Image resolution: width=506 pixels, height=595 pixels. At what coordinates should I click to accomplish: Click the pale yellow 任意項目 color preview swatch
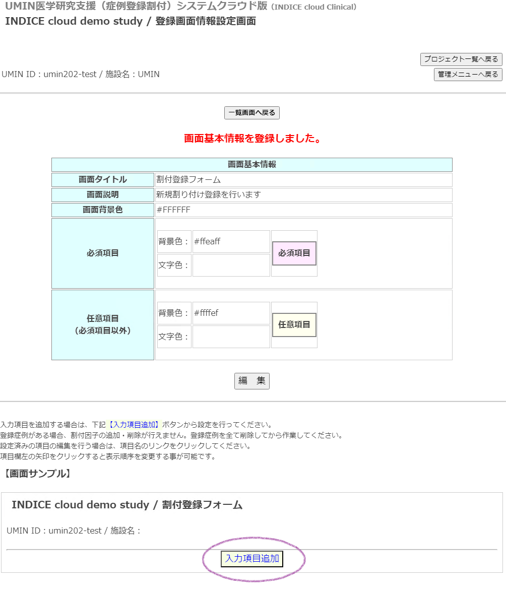pos(294,325)
